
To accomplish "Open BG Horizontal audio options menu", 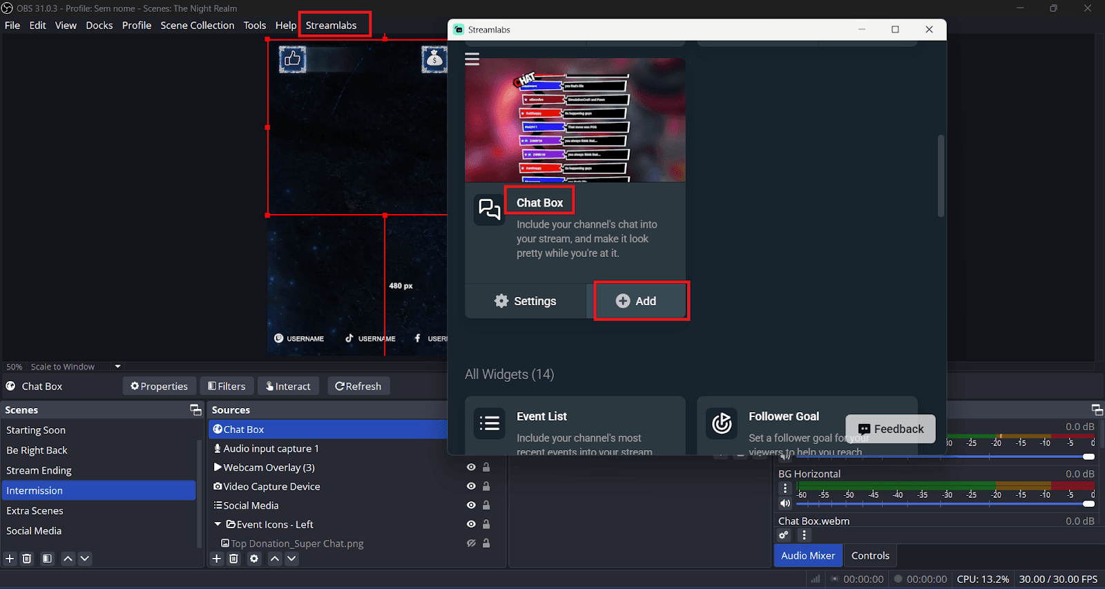I will [785, 487].
